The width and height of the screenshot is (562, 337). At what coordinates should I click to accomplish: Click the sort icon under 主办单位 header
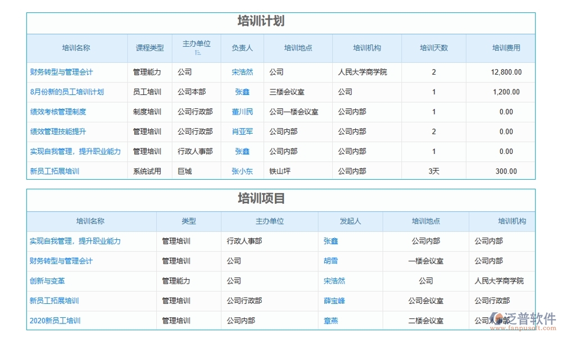pos(197,52)
